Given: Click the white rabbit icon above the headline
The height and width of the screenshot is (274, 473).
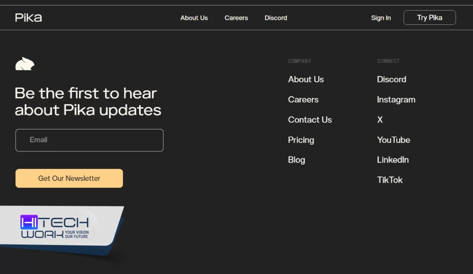Looking at the screenshot, I should click(x=25, y=64).
